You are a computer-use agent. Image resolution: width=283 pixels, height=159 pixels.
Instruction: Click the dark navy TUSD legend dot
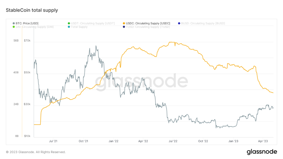click(x=124, y=27)
